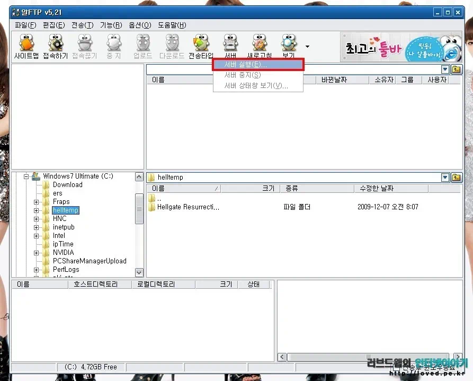Click the '2009-12-07 오전 8:07' date cell
Image resolution: width=473 pixels, height=381 pixels.
tap(388, 207)
